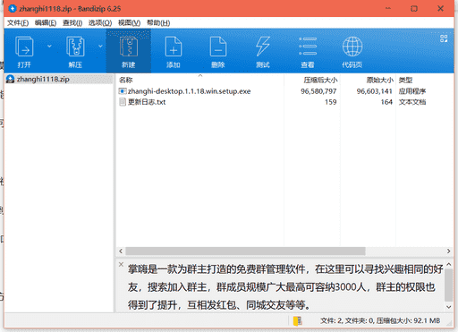Click the horizontal scrollbar left arrow

click(121, 251)
